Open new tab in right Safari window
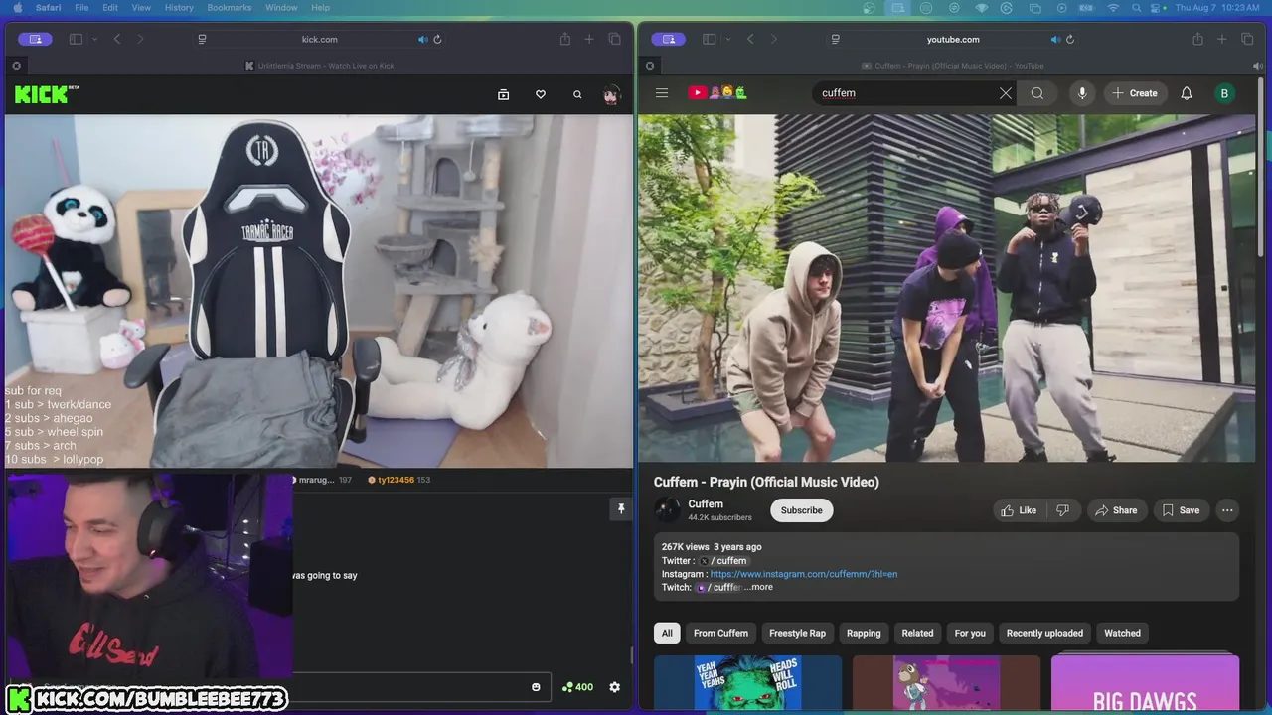Image resolution: width=1272 pixels, height=715 pixels. [1222, 39]
